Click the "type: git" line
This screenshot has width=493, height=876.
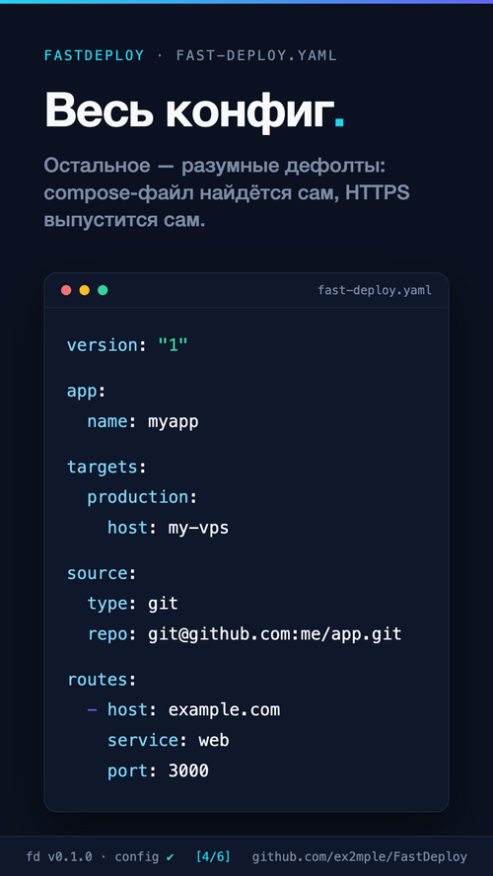(133, 604)
